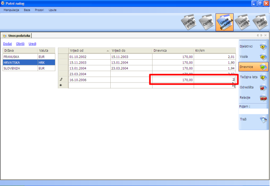Select the SLOVENIJA country row
The width and height of the screenshot is (270, 186).
pos(29,68)
